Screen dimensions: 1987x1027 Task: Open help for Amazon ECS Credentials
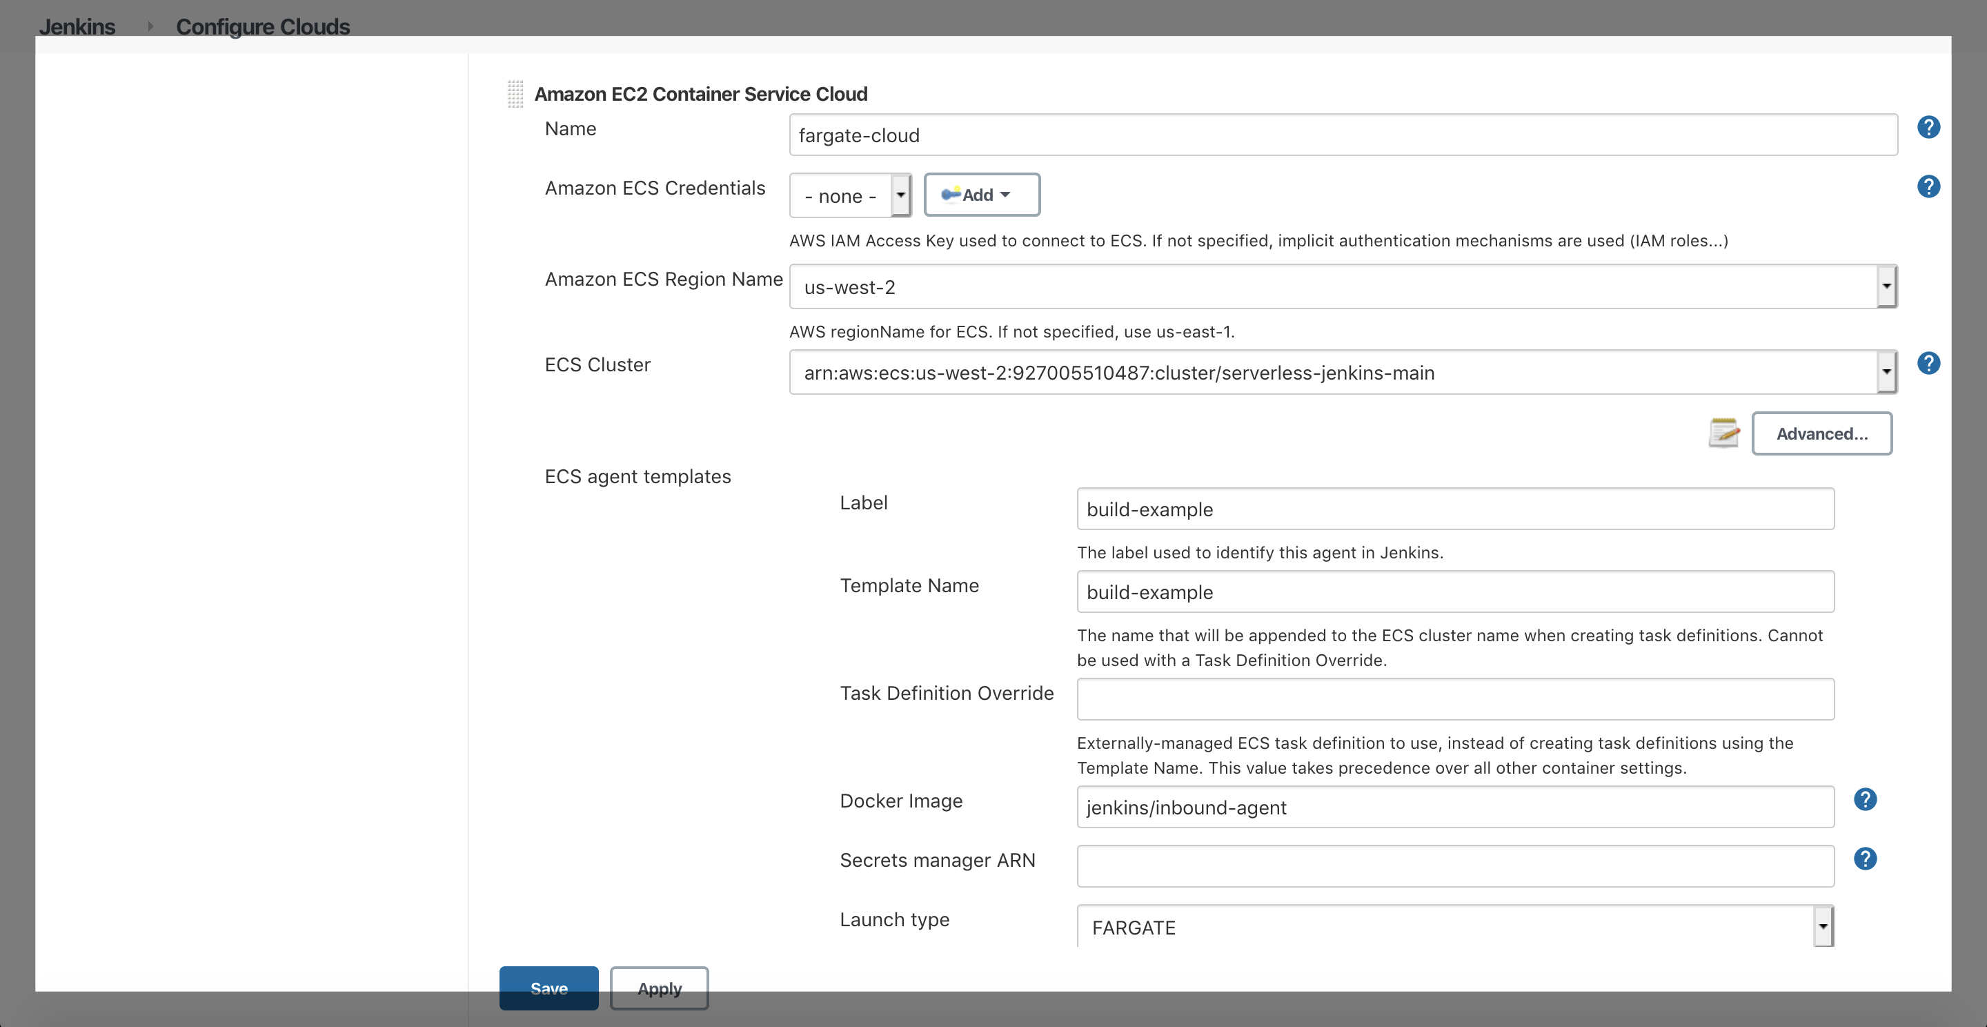click(1928, 186)
